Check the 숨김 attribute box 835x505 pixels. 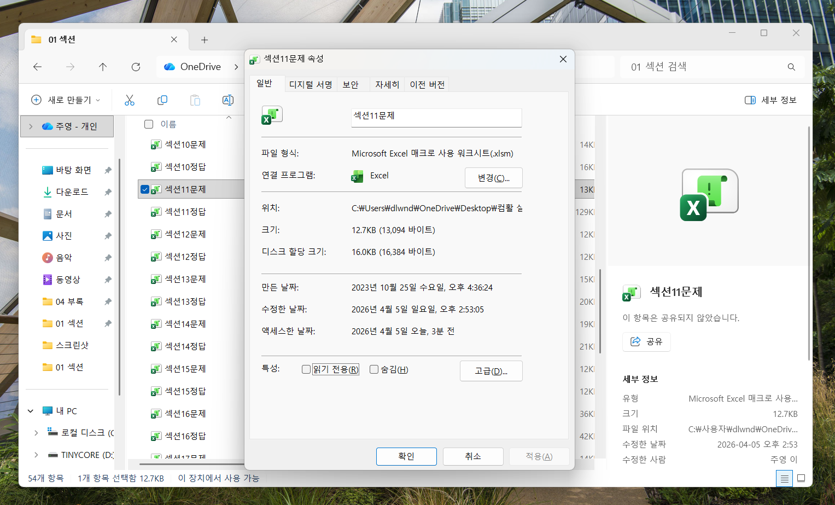tap(374, 369)
